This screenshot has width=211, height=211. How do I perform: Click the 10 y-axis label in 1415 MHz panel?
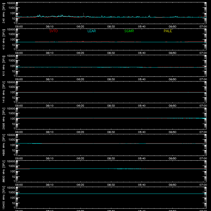[x=13, y=98]
